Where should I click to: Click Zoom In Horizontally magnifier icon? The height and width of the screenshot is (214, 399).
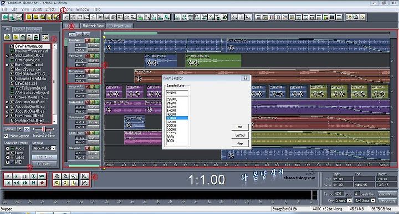coord(57,176)
